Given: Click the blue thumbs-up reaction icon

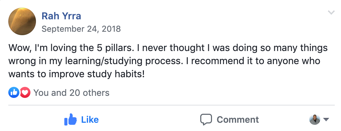Looking at the screenshot, I should click(14, 93).
